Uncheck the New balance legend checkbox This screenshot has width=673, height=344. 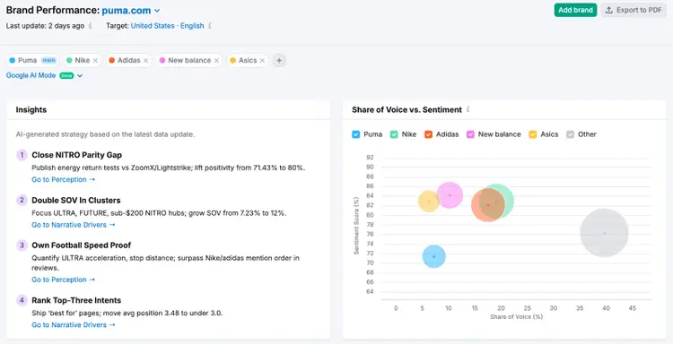pos(470,134)
